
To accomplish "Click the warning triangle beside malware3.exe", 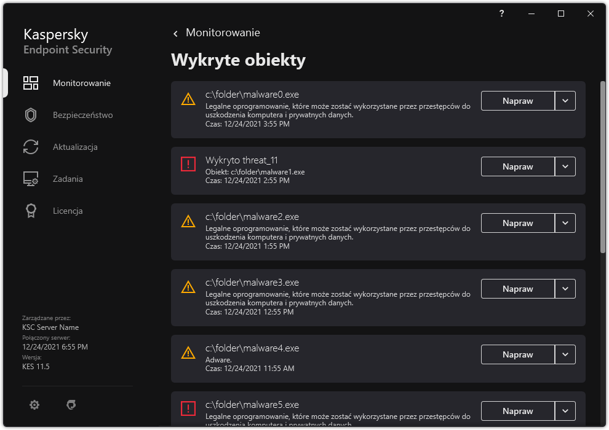I will [x=188, y=286].
